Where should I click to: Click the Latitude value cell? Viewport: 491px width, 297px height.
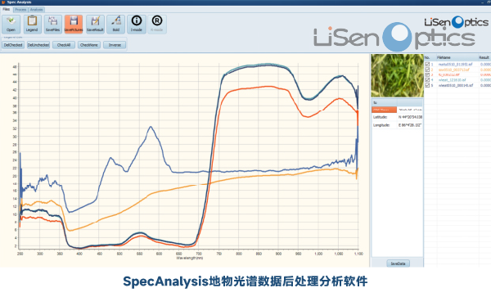[x=410, y=117]
